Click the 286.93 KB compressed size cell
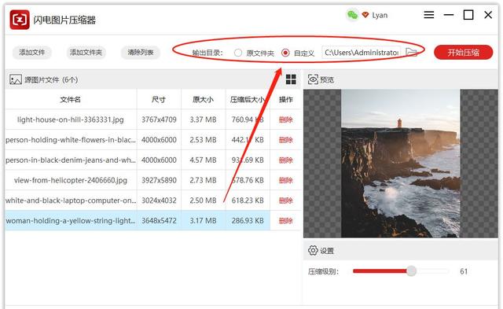Screen dimensions: 503x309 tap(248, 221)
